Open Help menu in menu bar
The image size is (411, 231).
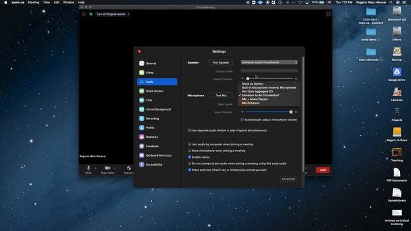tap(82, 3)
